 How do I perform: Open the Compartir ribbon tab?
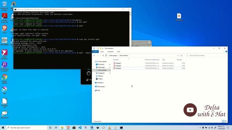click(x=110, y=52)
